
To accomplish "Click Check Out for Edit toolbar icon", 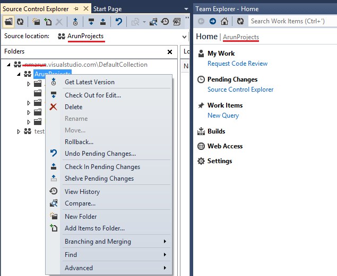I will 91,22.
